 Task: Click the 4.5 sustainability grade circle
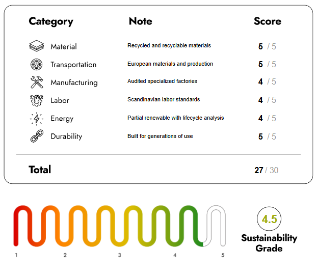[x=269, y=219]
